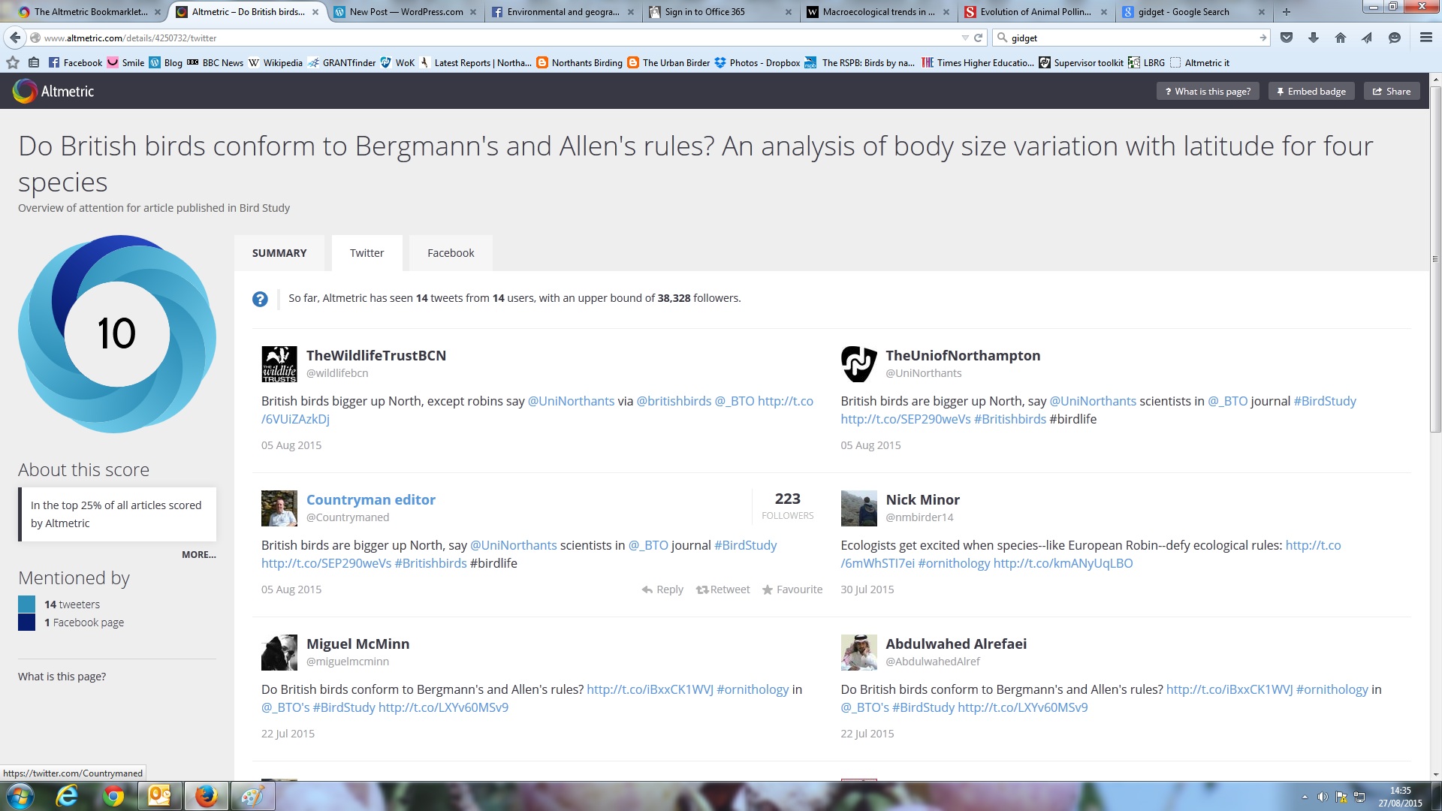The height and width of the screenshot is (811, 1442).
Task: Click the dark blue Facebook page swatch
Action: point(26,622)
